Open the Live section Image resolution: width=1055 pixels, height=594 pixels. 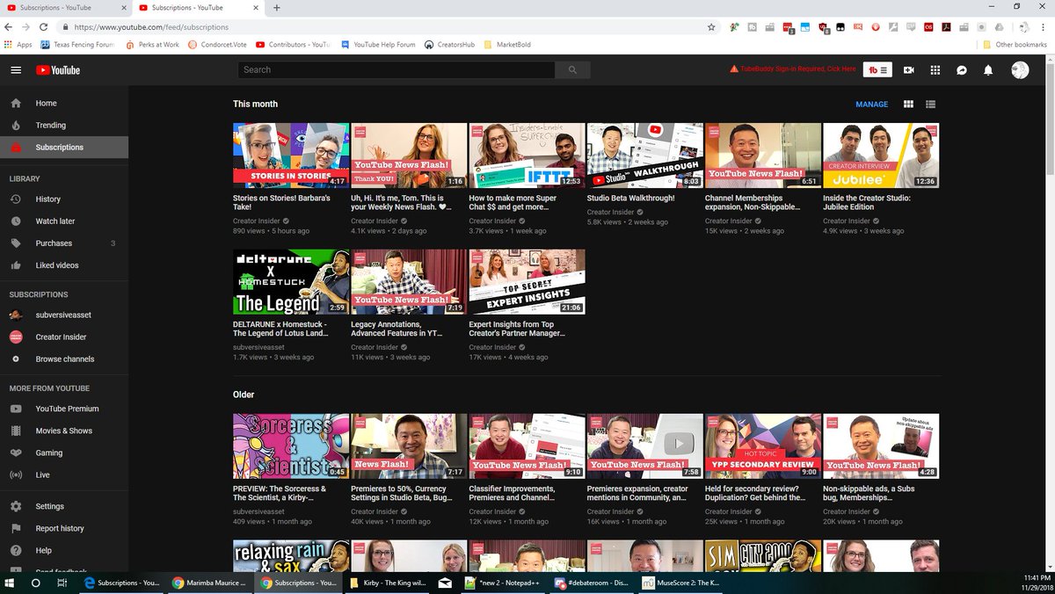[64, 474]
